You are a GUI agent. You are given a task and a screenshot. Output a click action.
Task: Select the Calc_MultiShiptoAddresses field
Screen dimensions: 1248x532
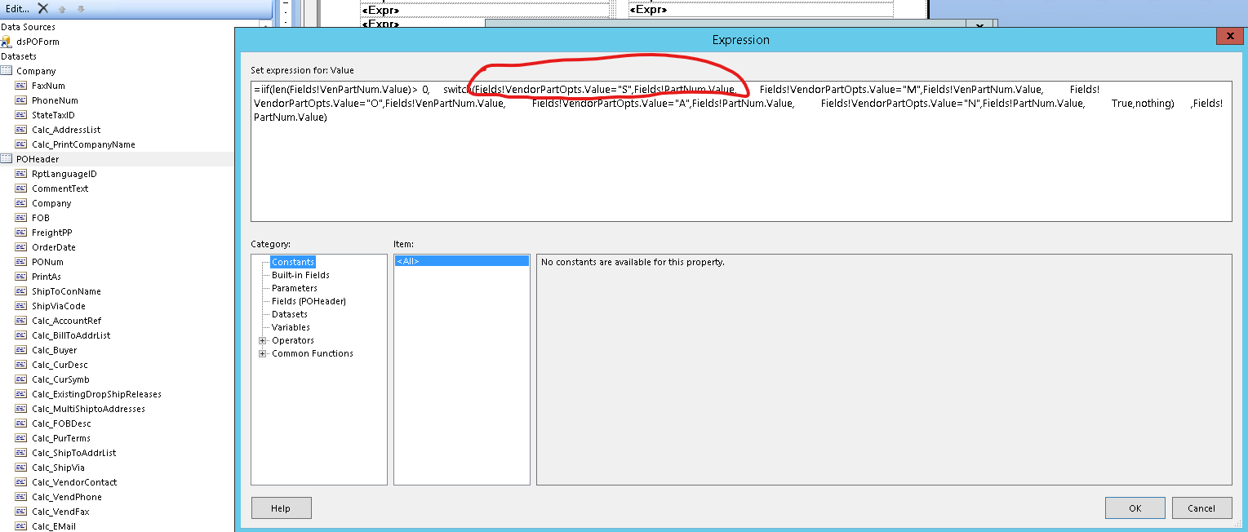tap(88, 409)
